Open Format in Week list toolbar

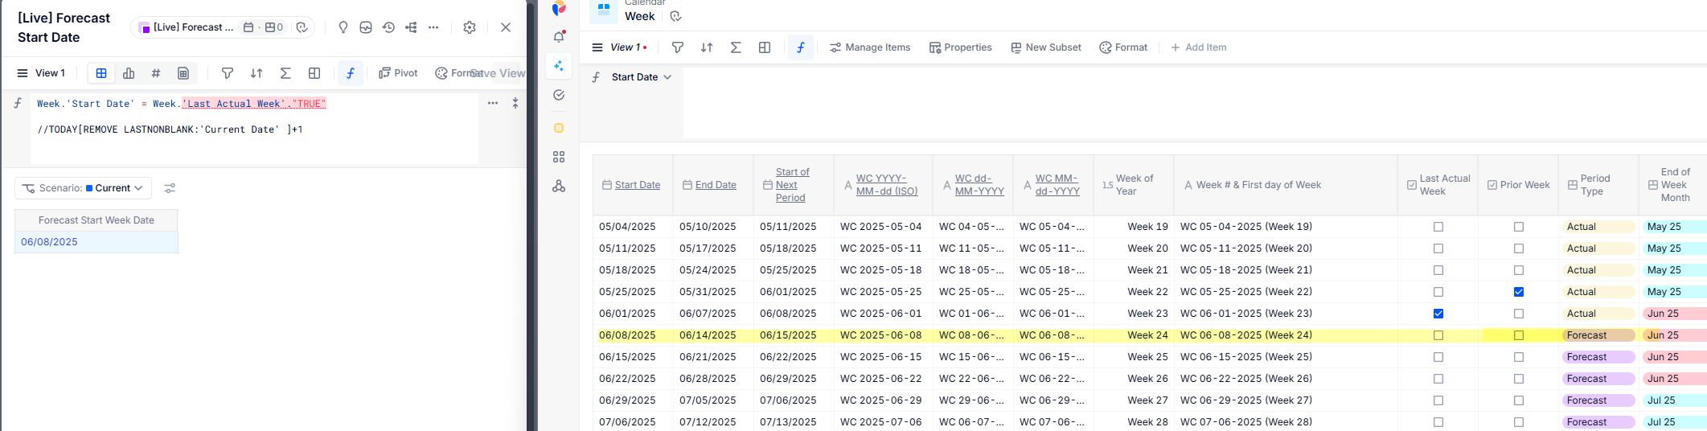click(1123, 47)
